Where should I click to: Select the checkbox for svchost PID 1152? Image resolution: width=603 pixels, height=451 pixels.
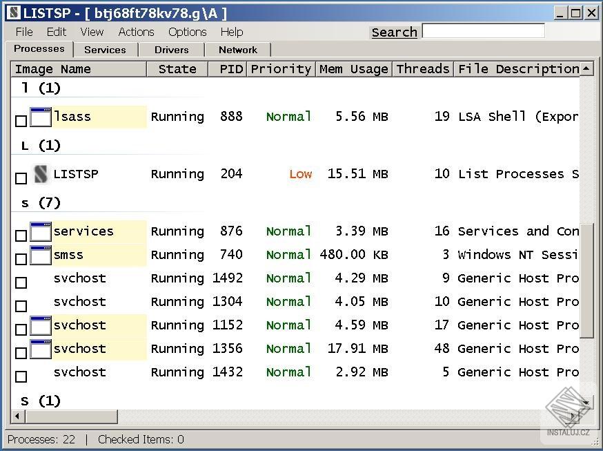point(21,329)
